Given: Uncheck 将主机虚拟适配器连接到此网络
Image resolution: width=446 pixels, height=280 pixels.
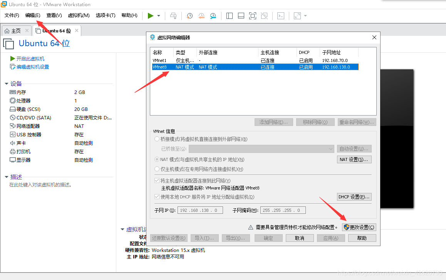Looking at the screenshot, I should 156,180.
